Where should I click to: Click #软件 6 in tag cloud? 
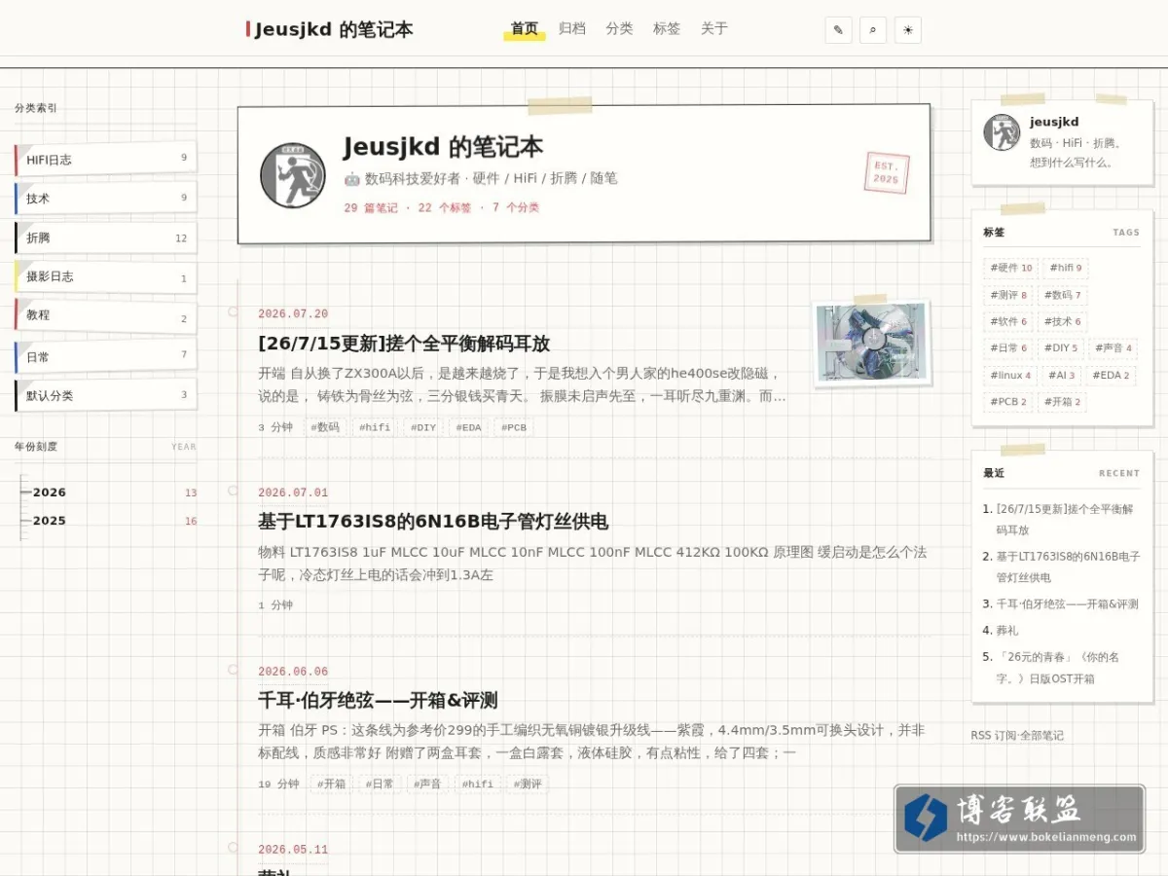[1008, 322]
